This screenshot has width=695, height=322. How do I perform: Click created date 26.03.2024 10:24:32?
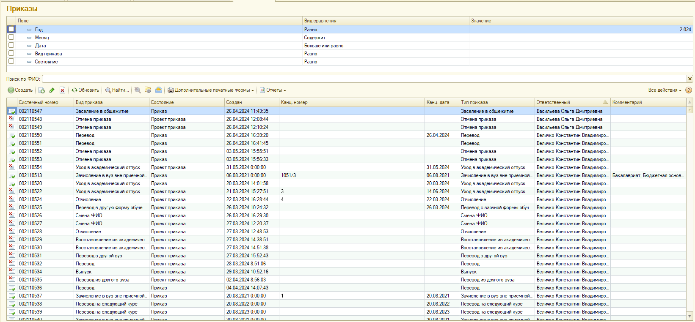pos(247,207)
